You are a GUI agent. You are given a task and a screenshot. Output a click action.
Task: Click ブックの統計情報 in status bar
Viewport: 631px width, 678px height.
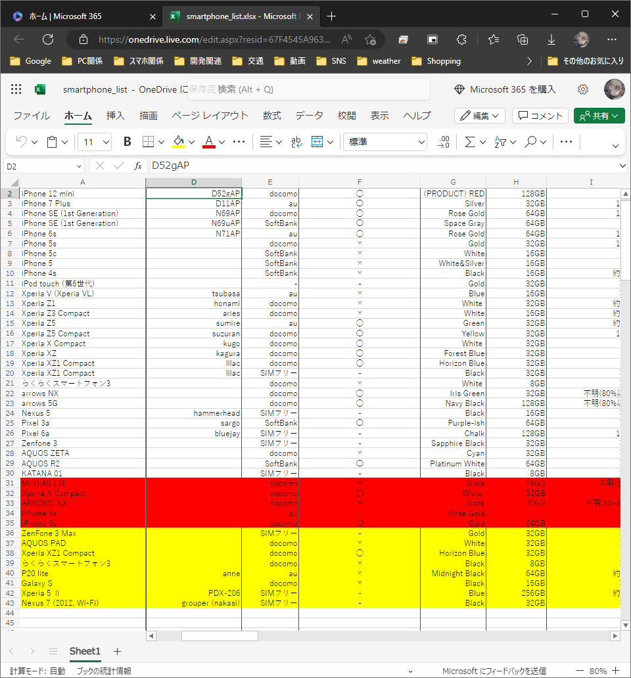(x=104, y=671)
